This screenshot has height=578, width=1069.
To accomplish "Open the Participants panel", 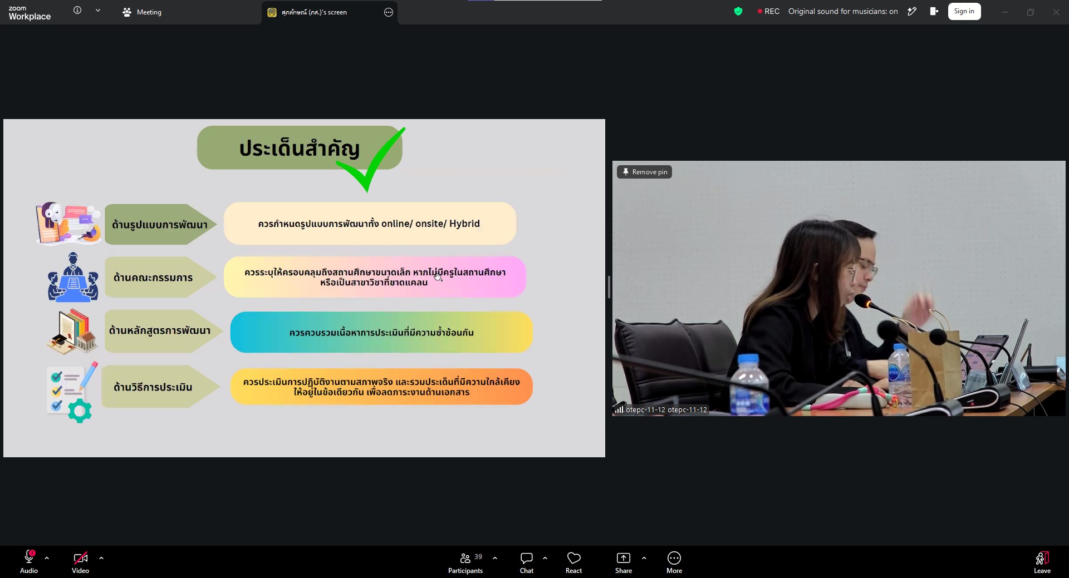I will [x=465, y=562].
